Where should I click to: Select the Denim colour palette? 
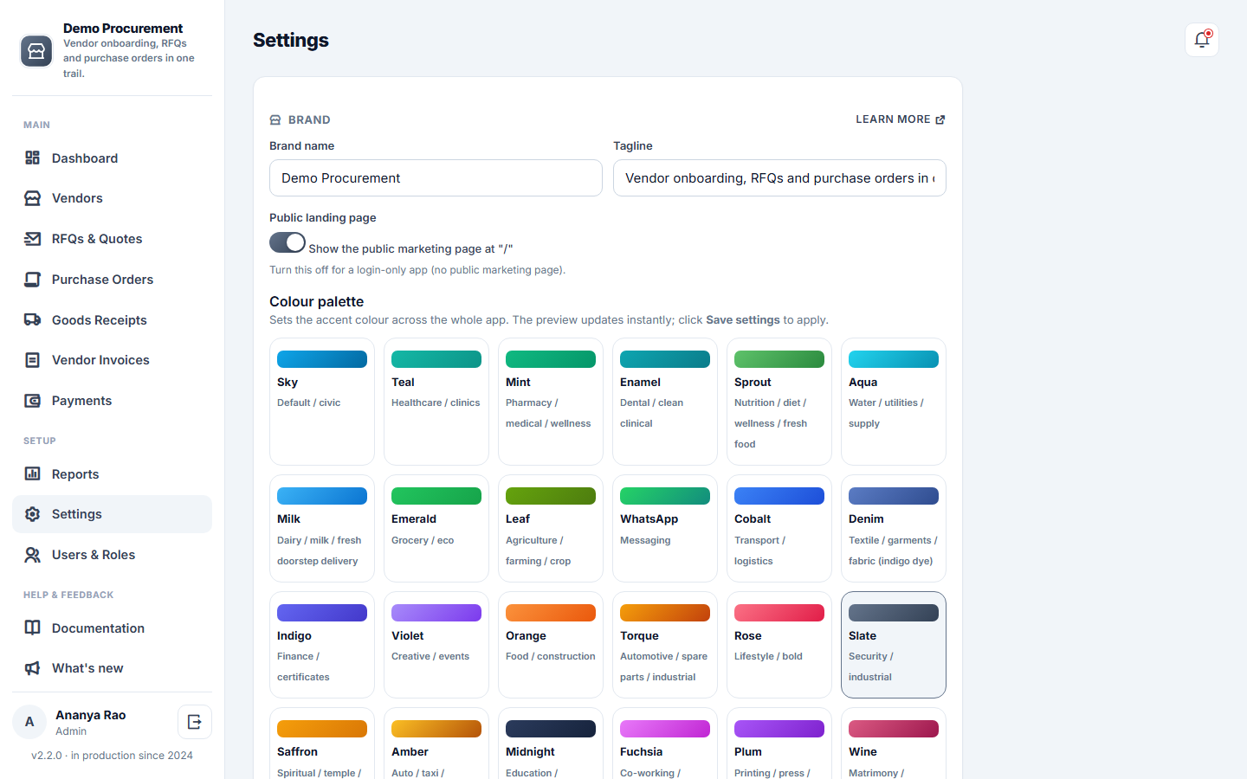(x=894, y=529)
